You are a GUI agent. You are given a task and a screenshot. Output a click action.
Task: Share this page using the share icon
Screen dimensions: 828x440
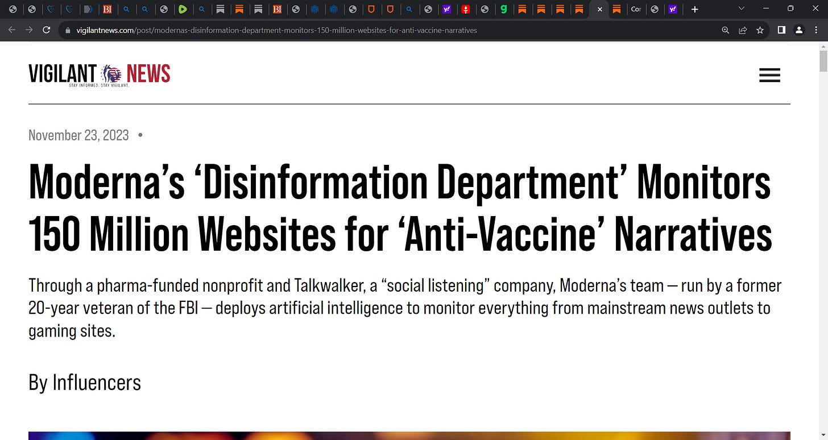[x=743, y=30]
